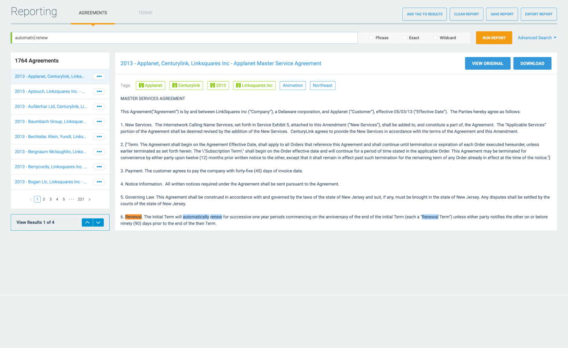The height and width of the screenshot is (348, 568).
Task: Click the Export Report button
Action: [x=539, y=14]
